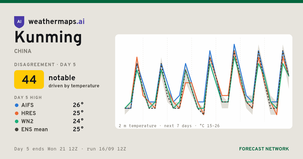This screenshot has height=159, width=303.
Task: Click the first orange HRES peak on chart
Action: pyautogui.click(x=137, y=57)
